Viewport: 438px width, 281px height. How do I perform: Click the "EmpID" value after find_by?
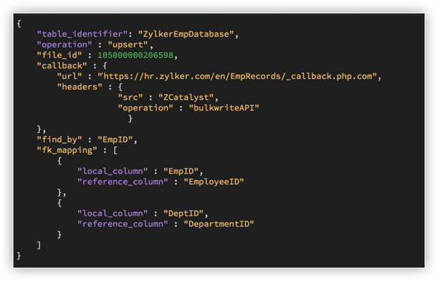click(x=115, y=139)
